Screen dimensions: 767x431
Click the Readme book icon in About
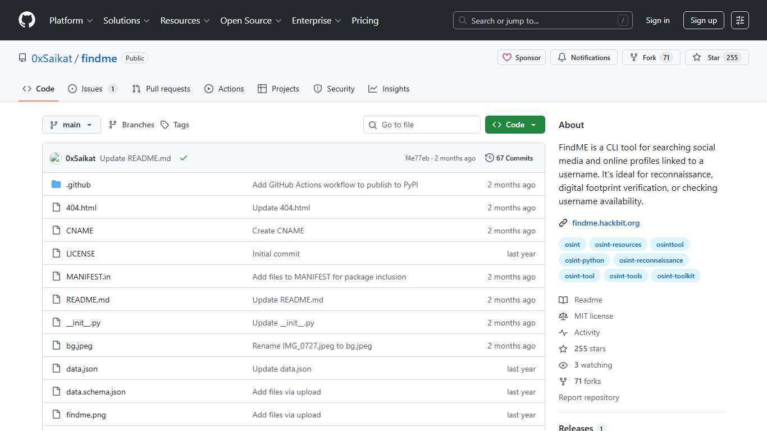coord(563,300)
